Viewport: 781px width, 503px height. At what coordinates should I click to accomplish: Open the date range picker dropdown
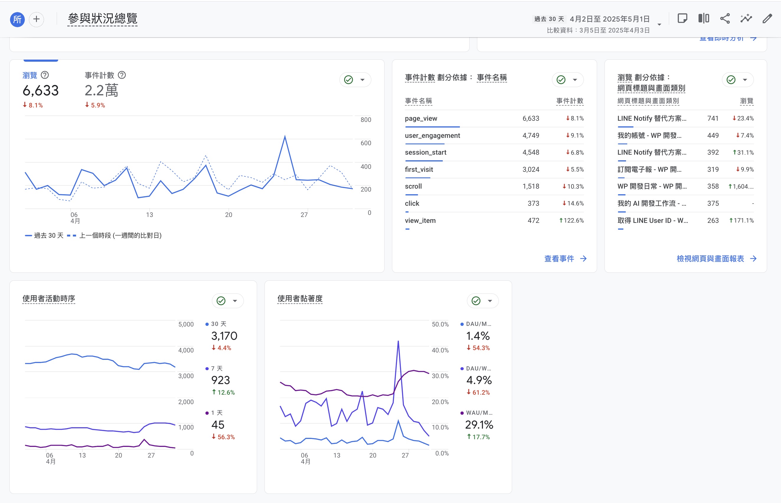coord(659,25)
